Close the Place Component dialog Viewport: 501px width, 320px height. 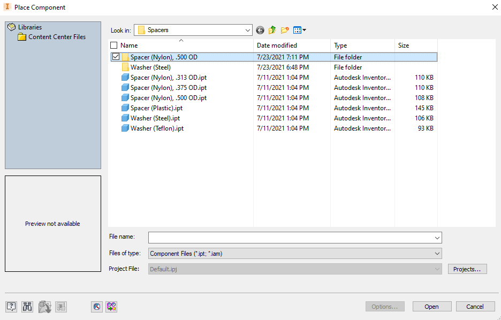point(495,7)
